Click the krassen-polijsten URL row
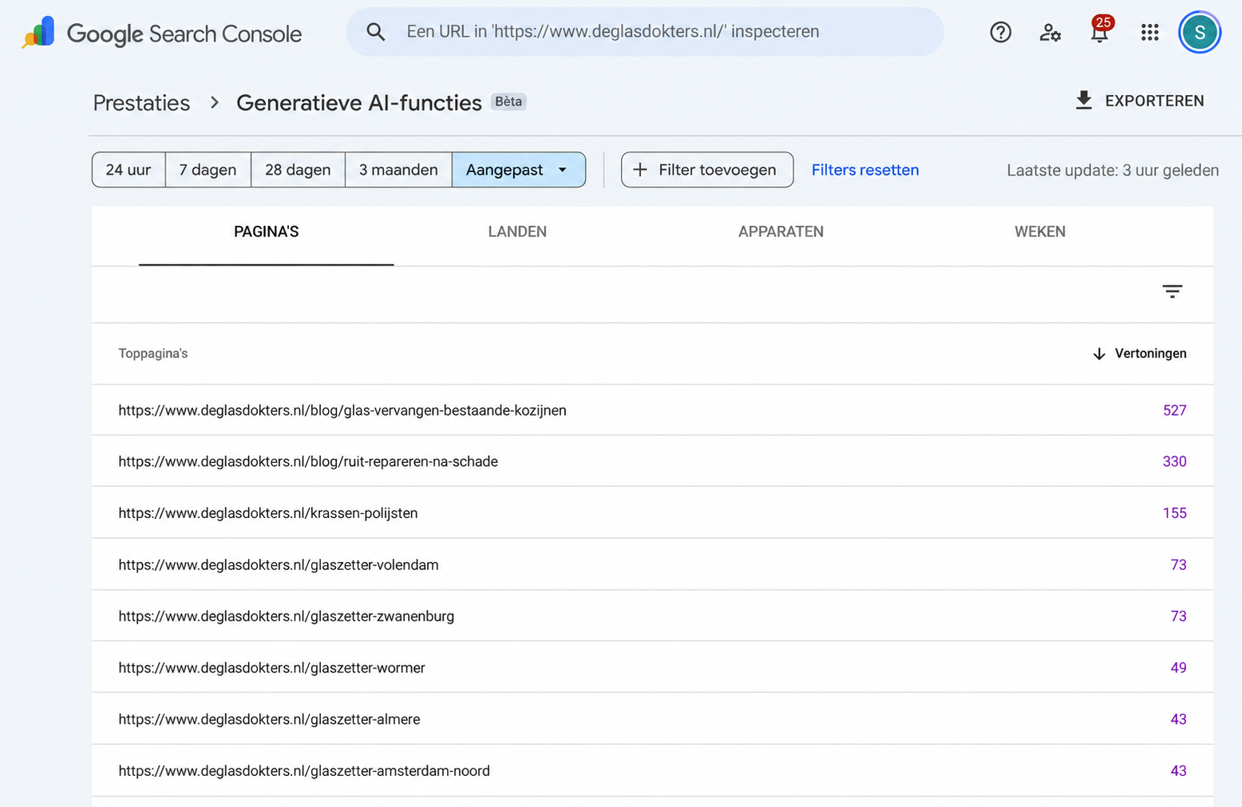Screen dimensions: 1242x807 click(x=653, y=512)
